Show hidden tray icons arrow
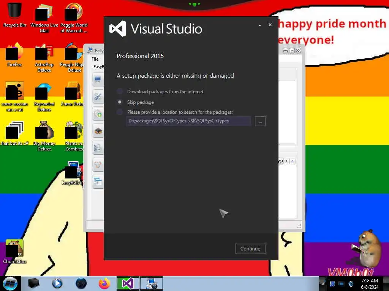 tap(323, 283)
